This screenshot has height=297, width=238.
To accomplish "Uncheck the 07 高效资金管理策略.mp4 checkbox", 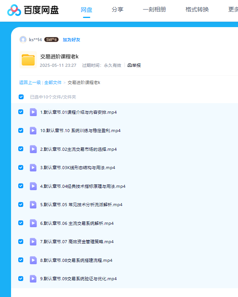I will [21, 241].
